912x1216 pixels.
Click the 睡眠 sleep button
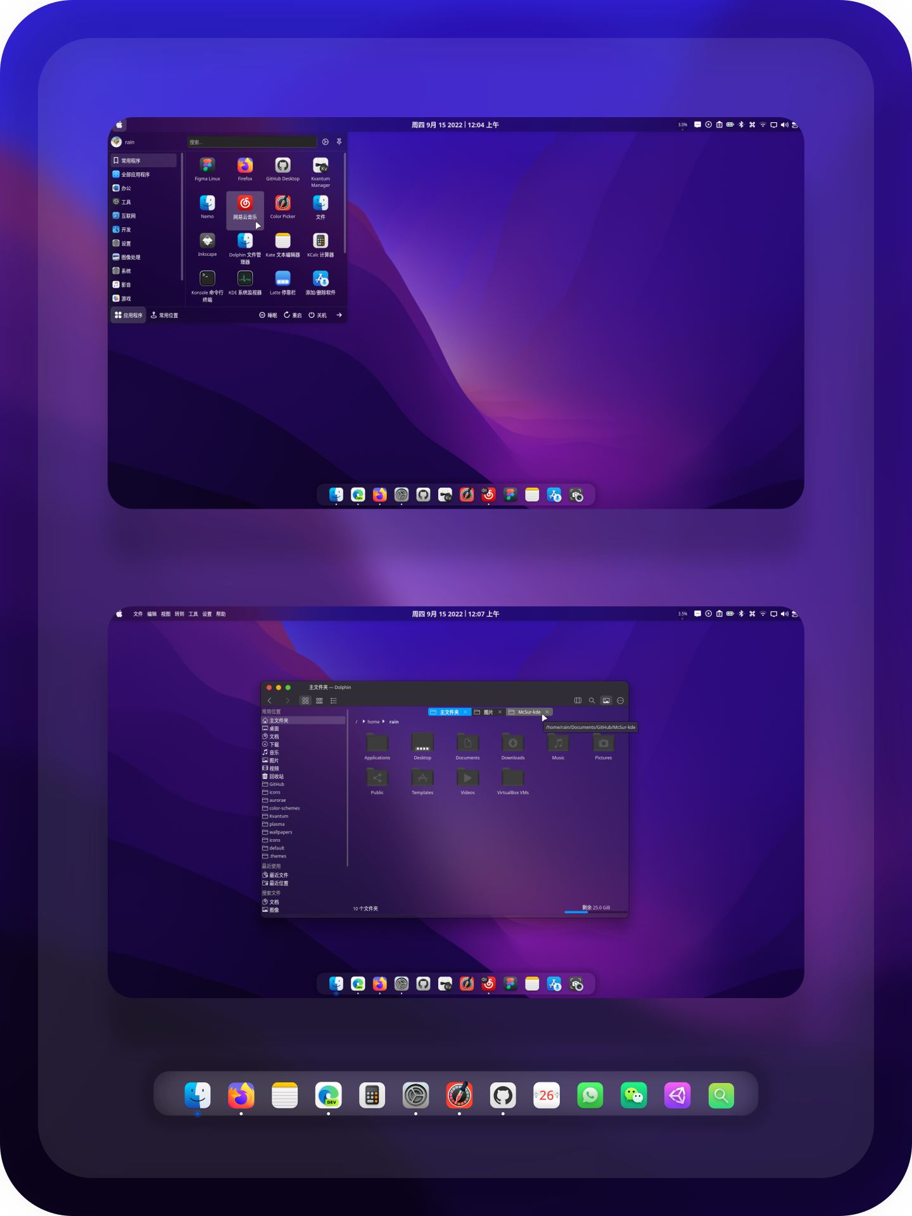point(269,315)
